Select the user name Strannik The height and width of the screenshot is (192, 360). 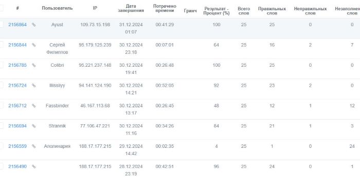(57, 126)
